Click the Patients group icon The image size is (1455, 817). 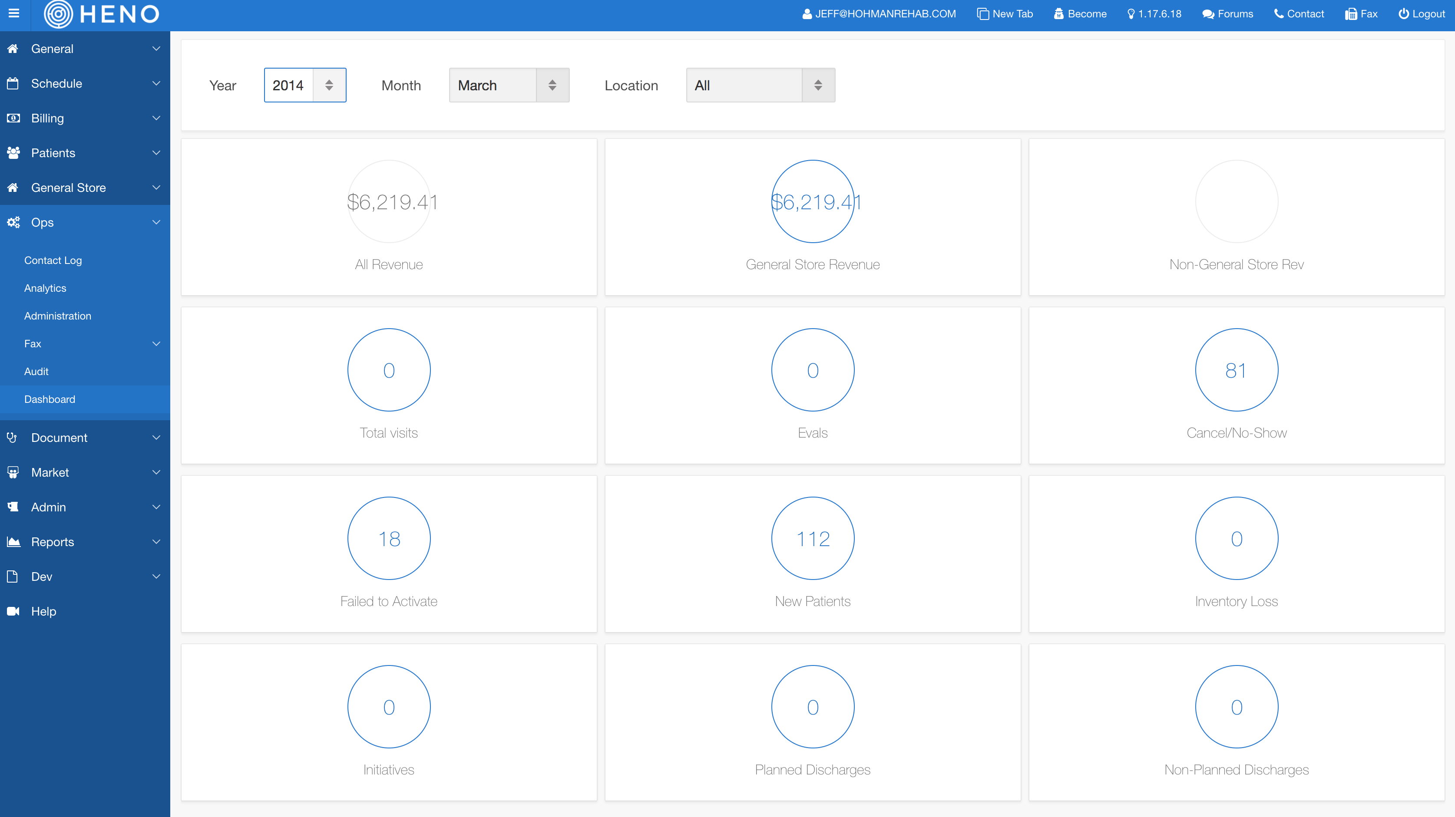click(x=13, y=152)
